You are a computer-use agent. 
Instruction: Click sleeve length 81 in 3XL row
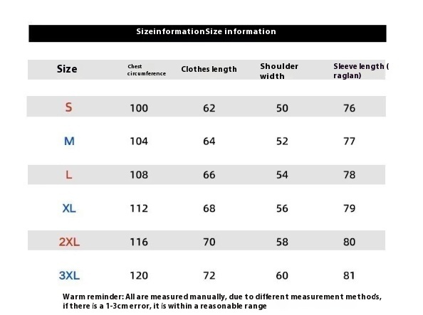pos(350,276)
